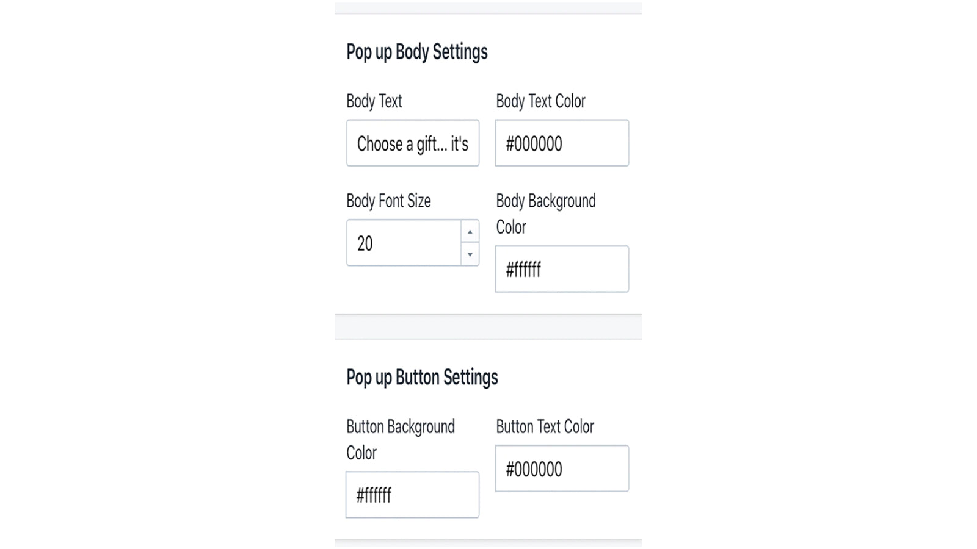Click the gray divider between Body and Button sections

click(488, 326)
